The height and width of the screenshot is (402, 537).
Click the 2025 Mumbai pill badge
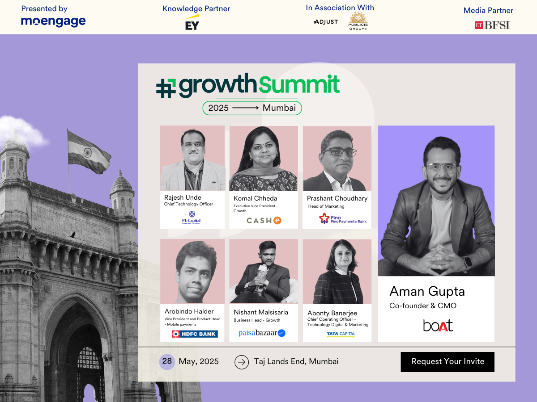pyautogui.click(x=252, y=108)
